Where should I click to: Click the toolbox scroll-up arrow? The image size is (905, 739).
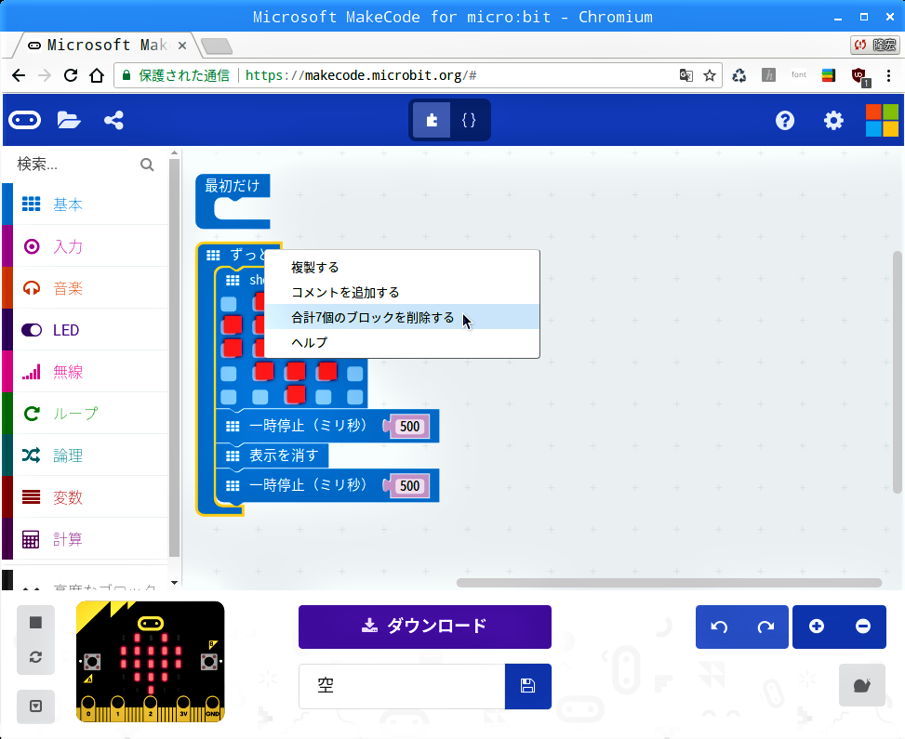click(x=174, y=153)
